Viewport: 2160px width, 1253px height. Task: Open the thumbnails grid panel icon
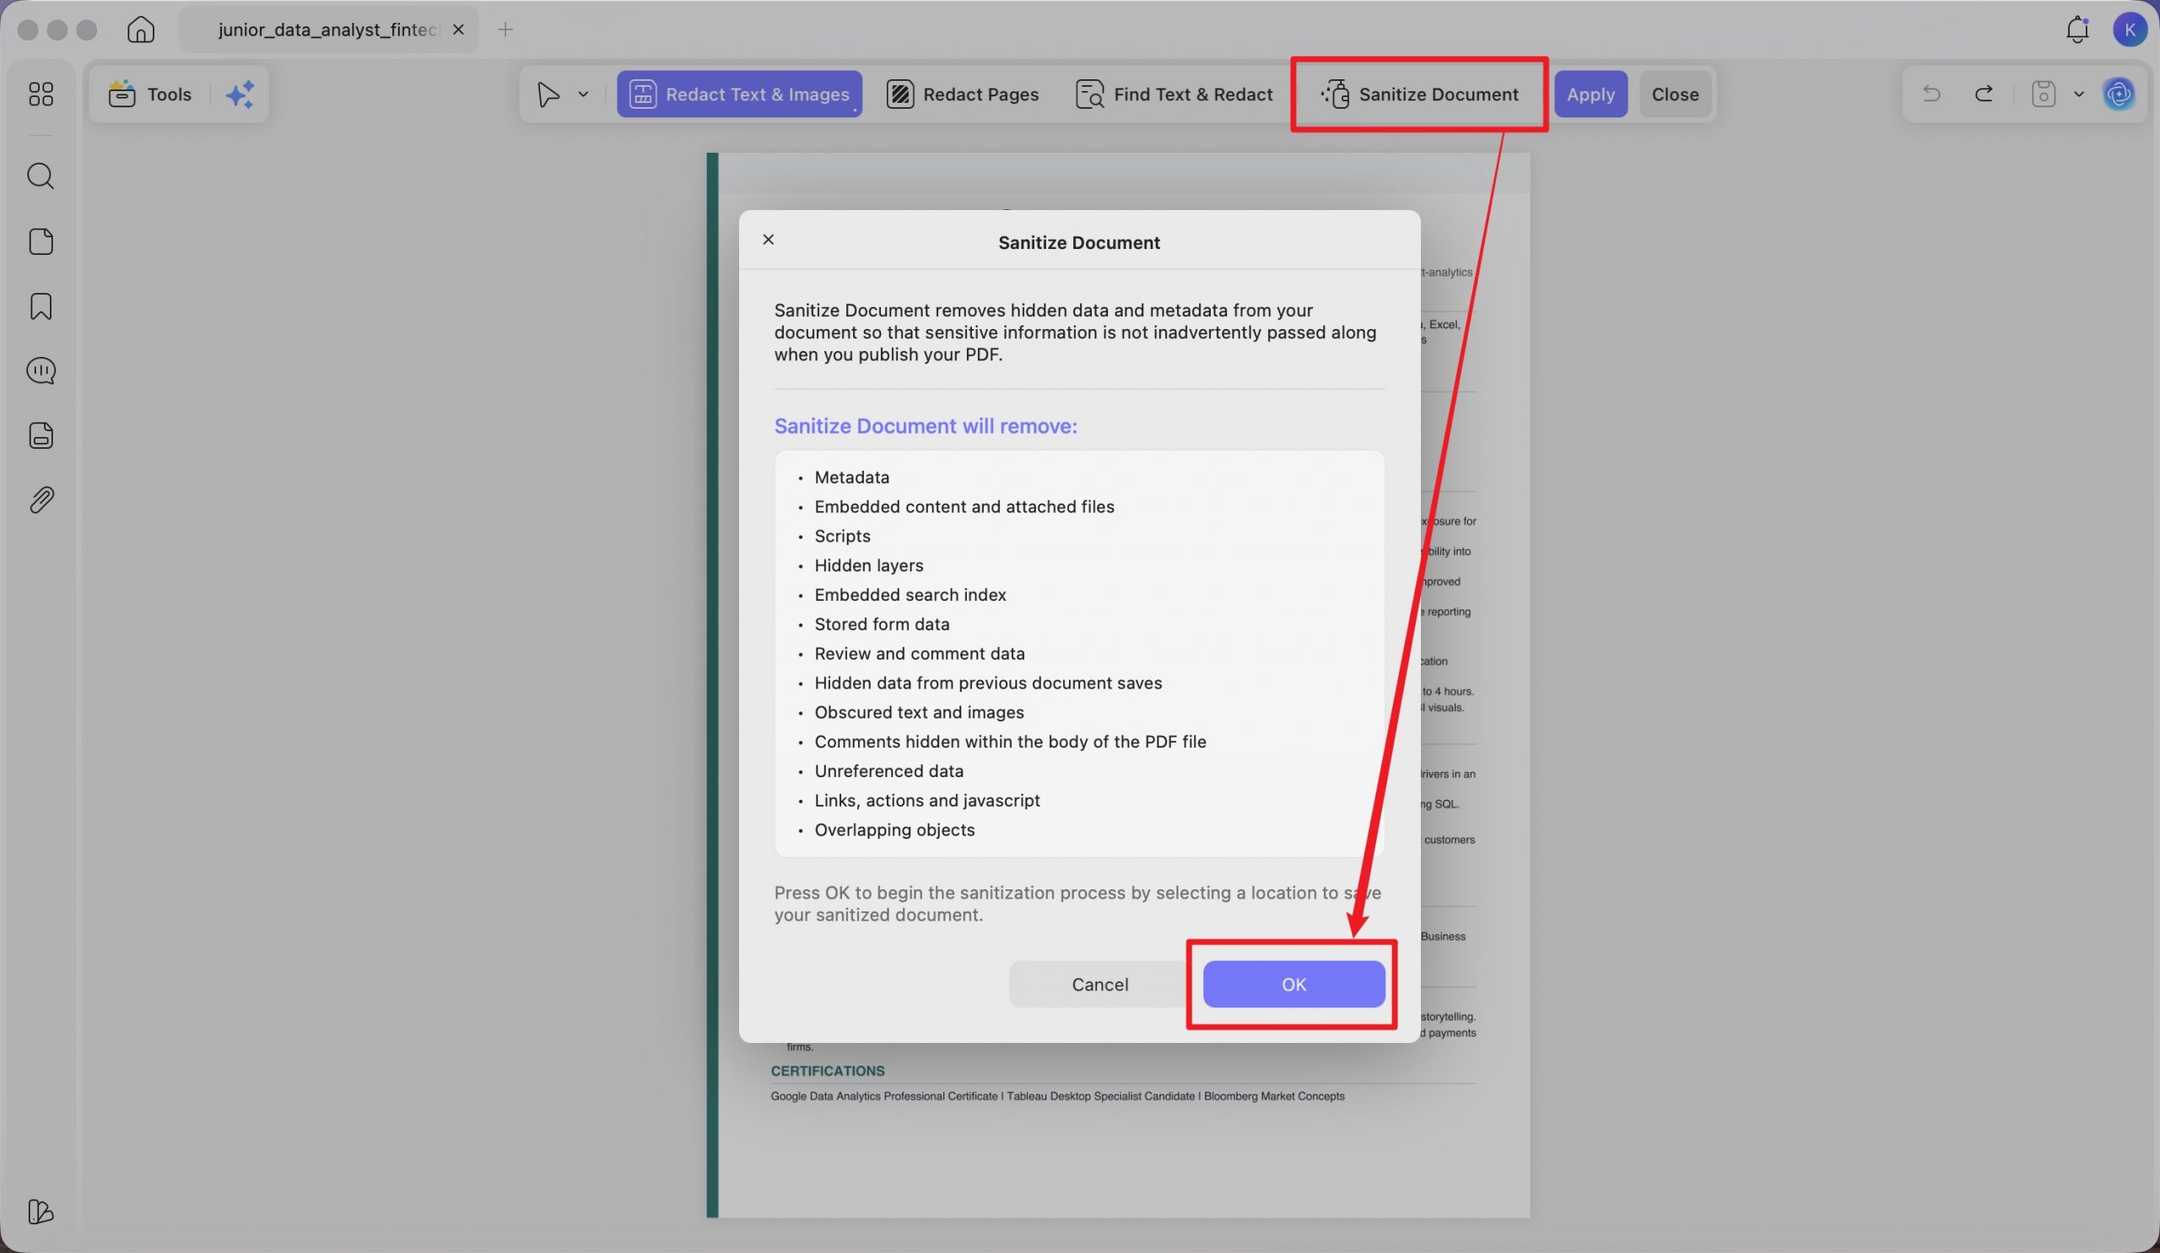[40, 94]
